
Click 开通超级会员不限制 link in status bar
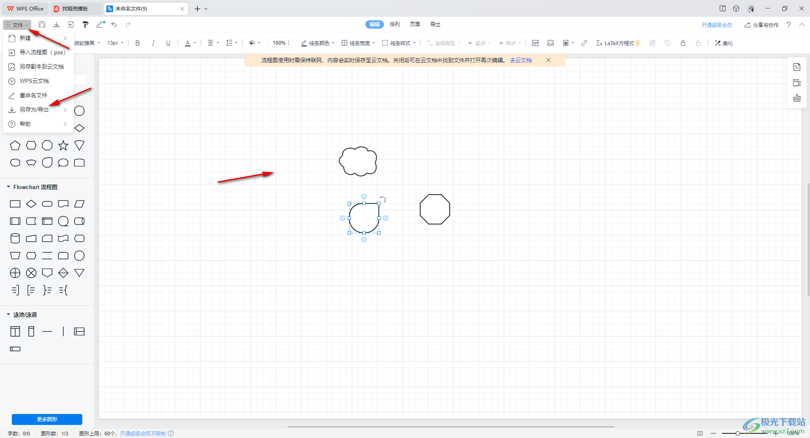point(143,433)
